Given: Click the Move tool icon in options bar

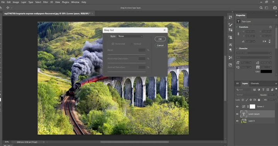Looking at the screenshot, I should pos(8,8).
